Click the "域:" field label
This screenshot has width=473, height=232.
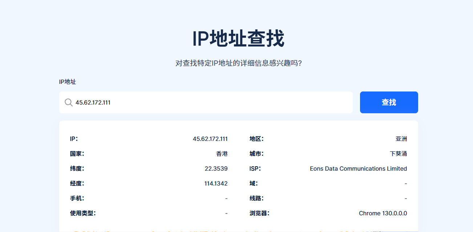pyautogui.click(x=254, y=183)
